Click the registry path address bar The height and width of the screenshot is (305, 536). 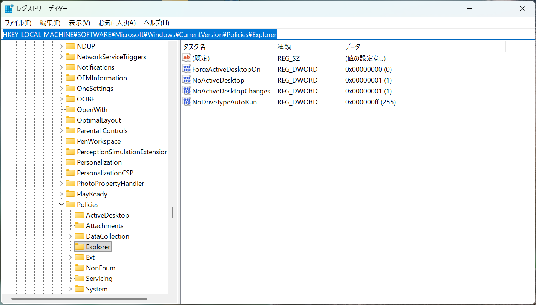coord(268,35)
